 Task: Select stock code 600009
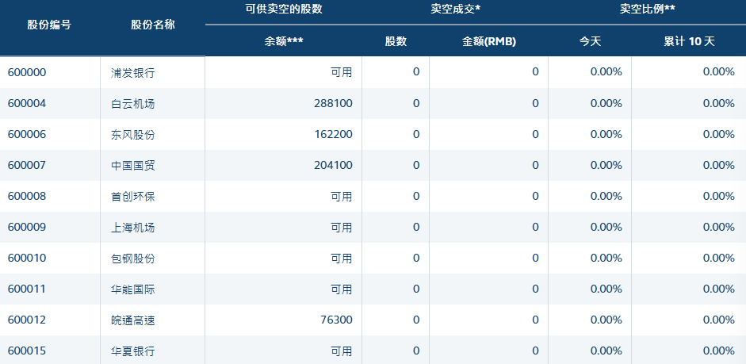27,227
